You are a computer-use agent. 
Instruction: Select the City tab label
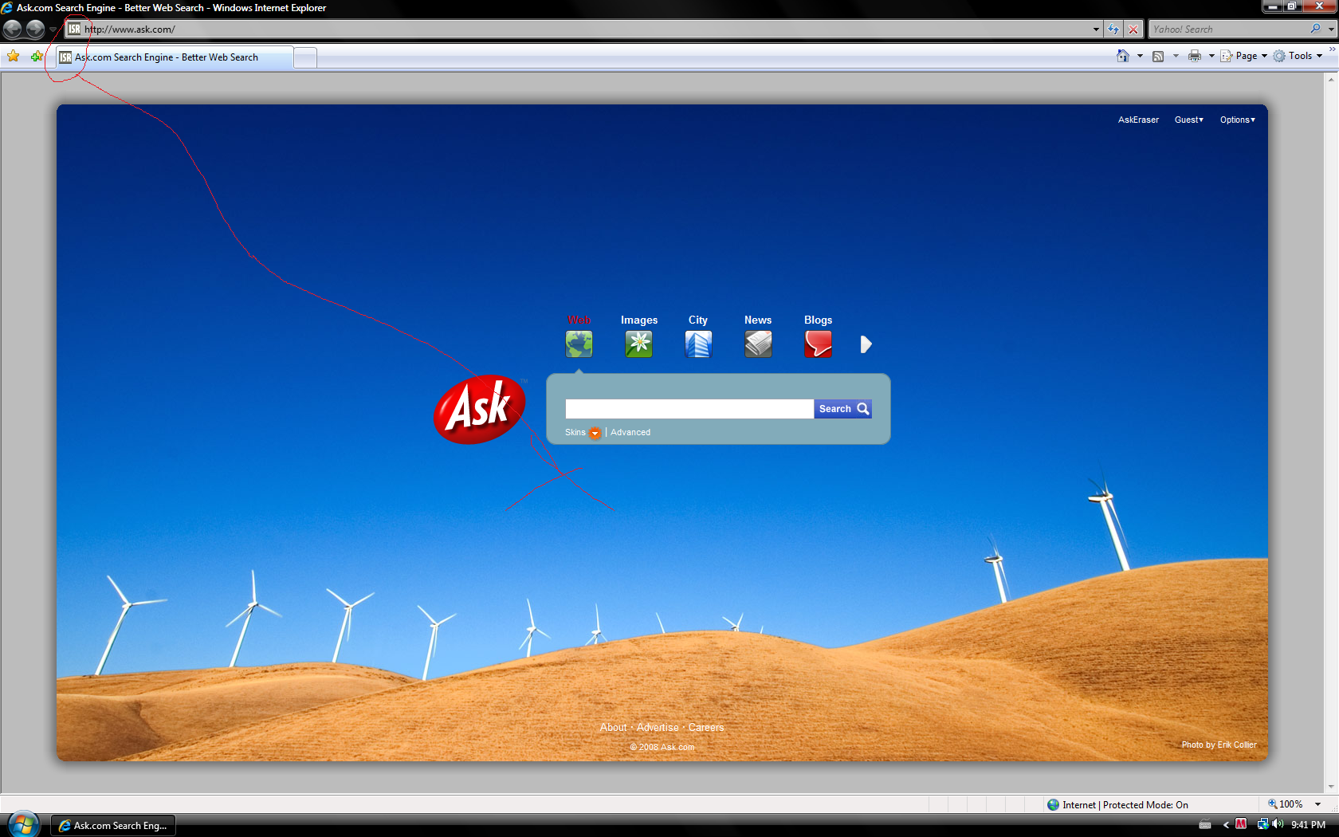click(698, 320)
